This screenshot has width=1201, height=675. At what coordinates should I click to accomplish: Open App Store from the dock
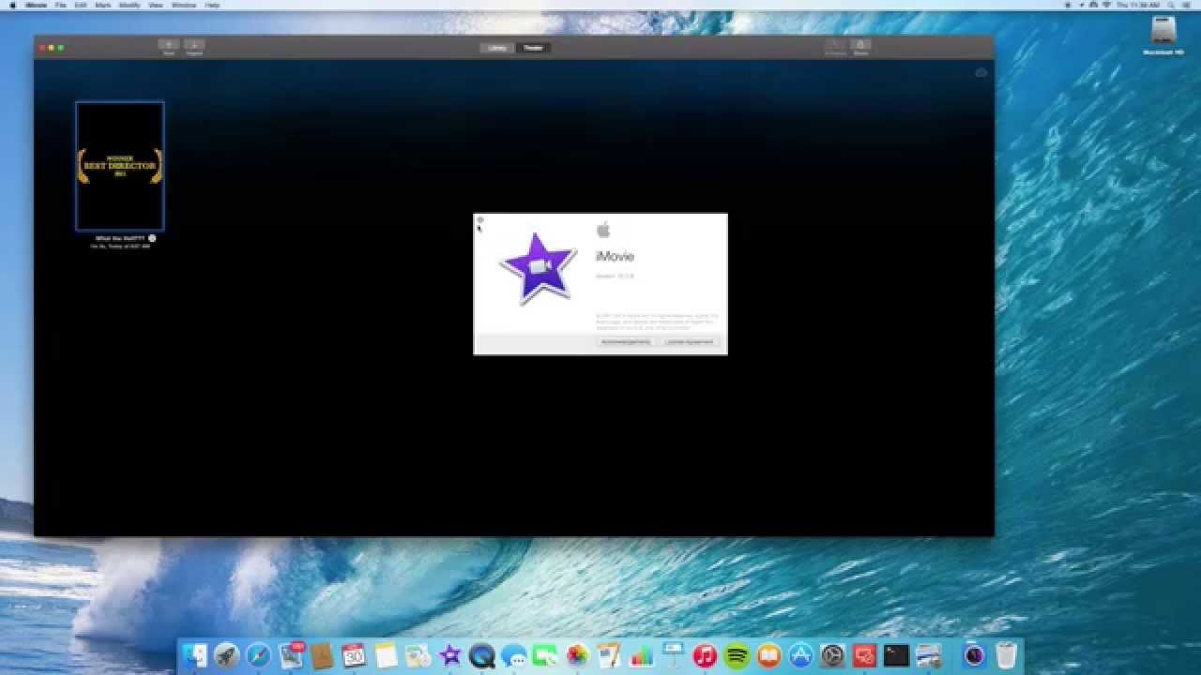(800, 655)
